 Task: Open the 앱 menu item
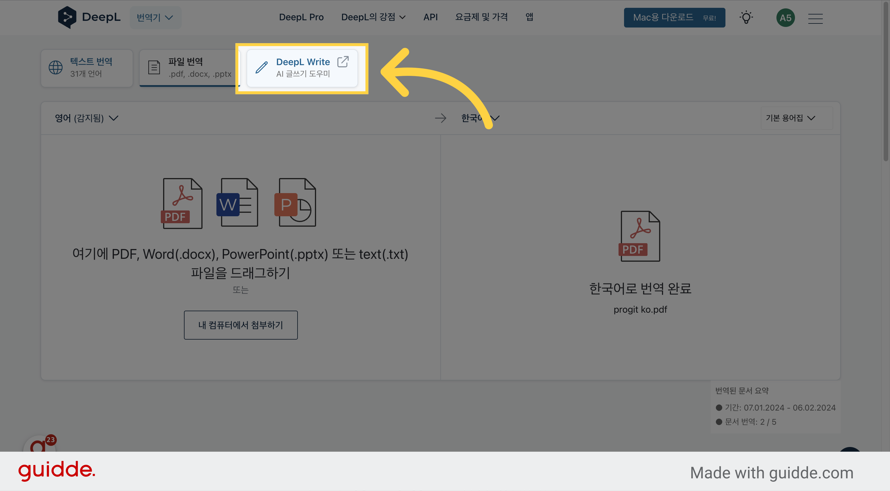529,17
